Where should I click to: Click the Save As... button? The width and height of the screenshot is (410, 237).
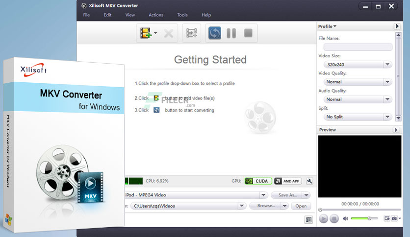(286, 195)
